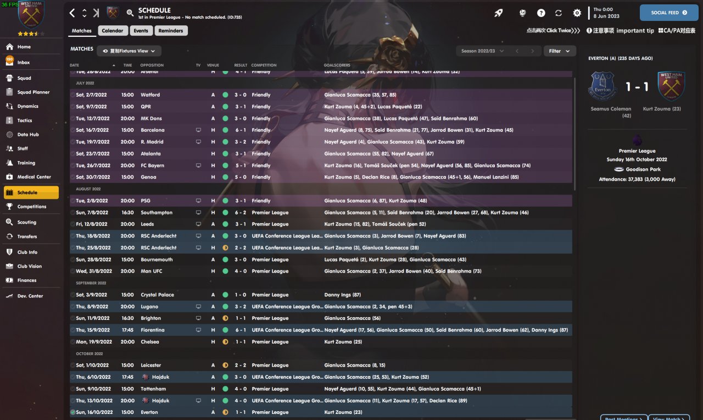Image resolution: width=703 pixels, height=420 pixels.
Task: Open Club Info in the sidebar
Action: tap(30, 252)
